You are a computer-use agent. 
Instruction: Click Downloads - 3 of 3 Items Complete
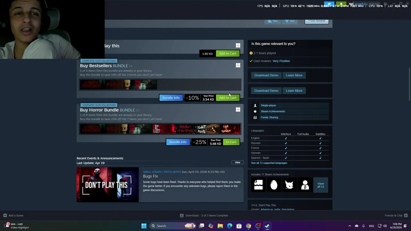pyautogui.click(x=207, y=216)
